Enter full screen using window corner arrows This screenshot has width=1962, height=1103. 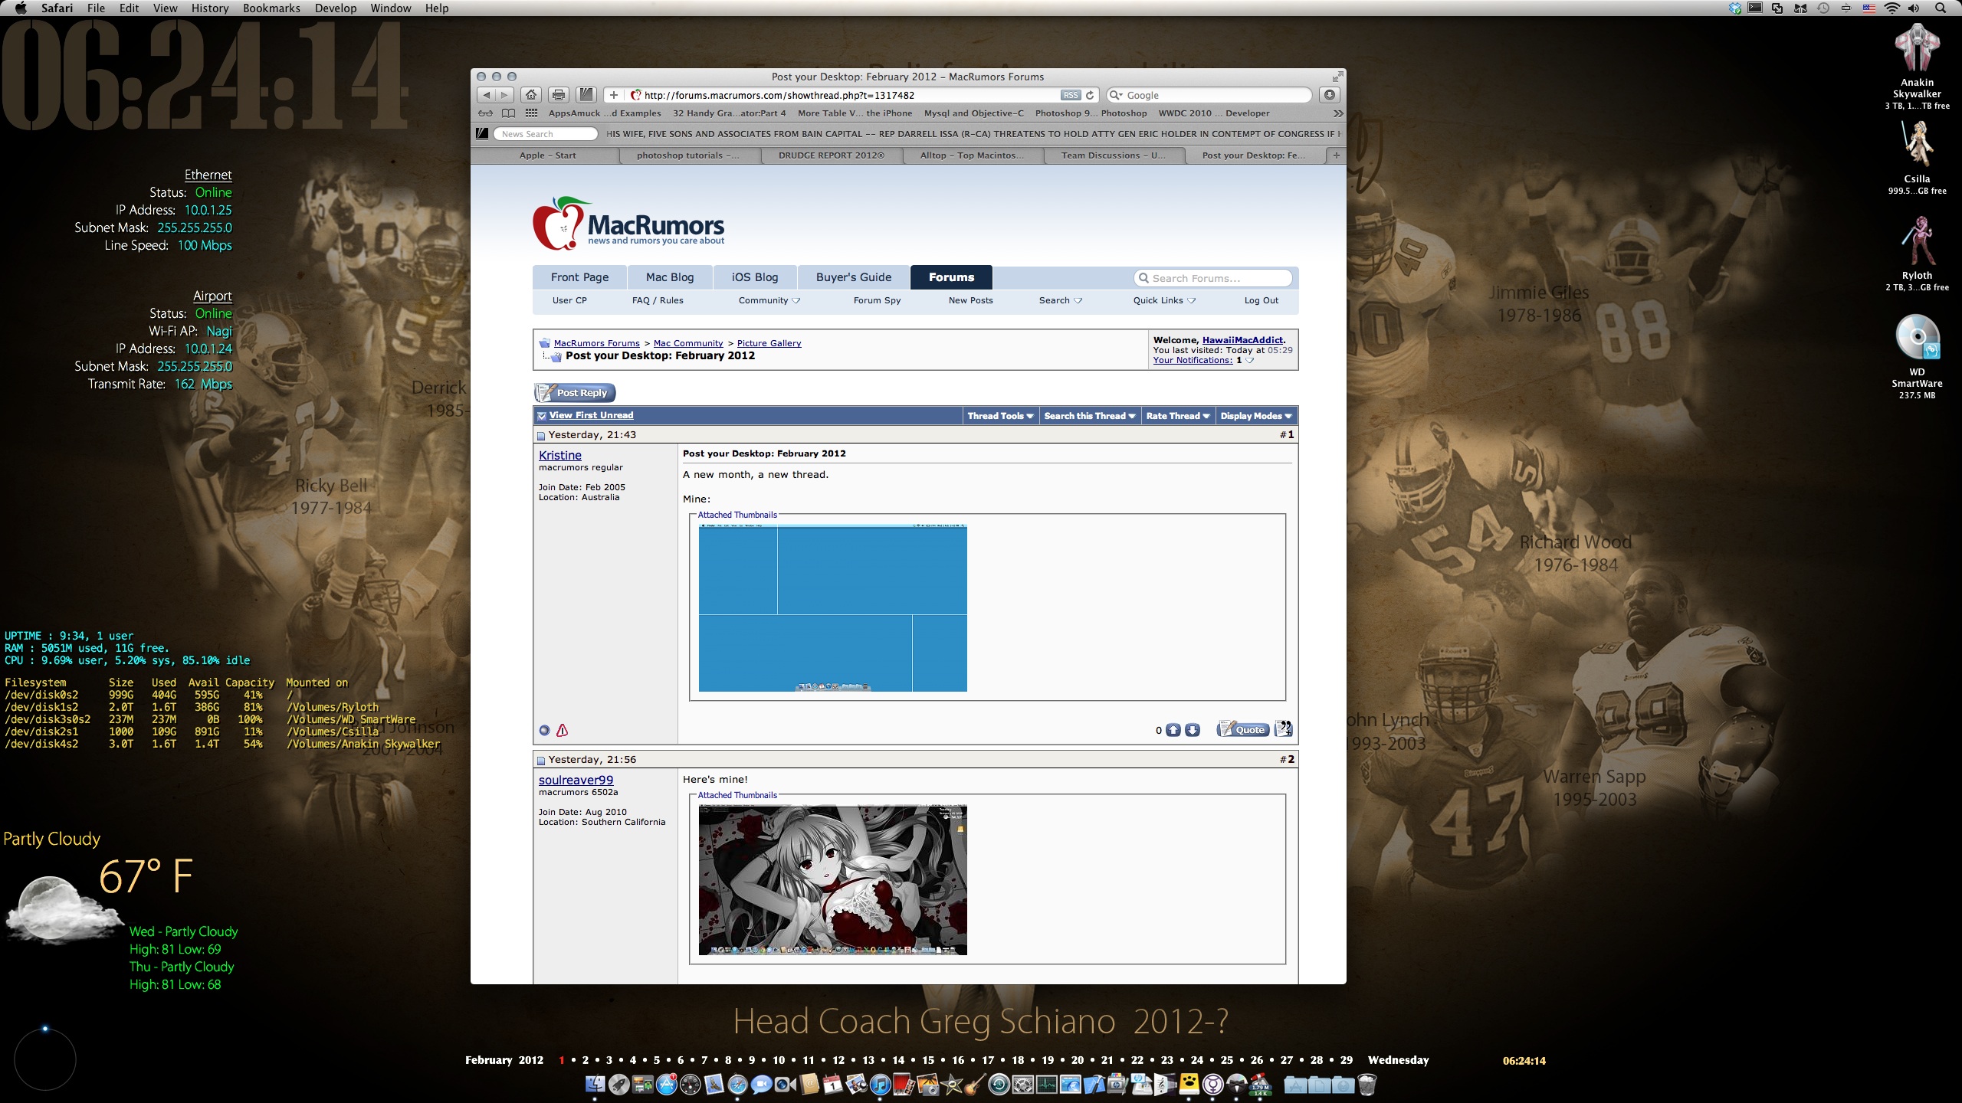(1337, 77)
